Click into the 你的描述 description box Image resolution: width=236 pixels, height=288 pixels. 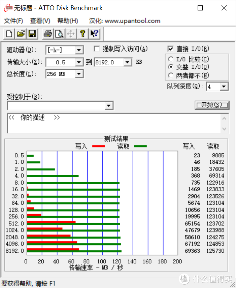(x=114, y=123)
